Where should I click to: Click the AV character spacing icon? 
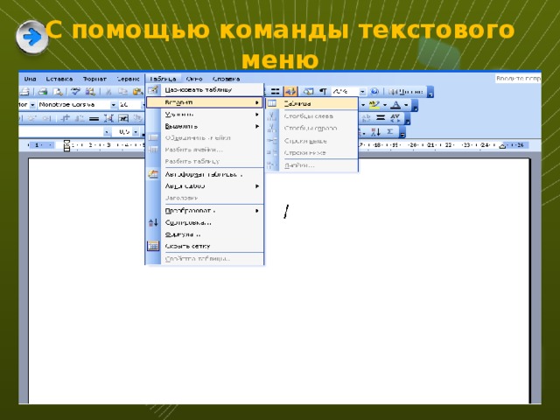click(x=395, y=118)
